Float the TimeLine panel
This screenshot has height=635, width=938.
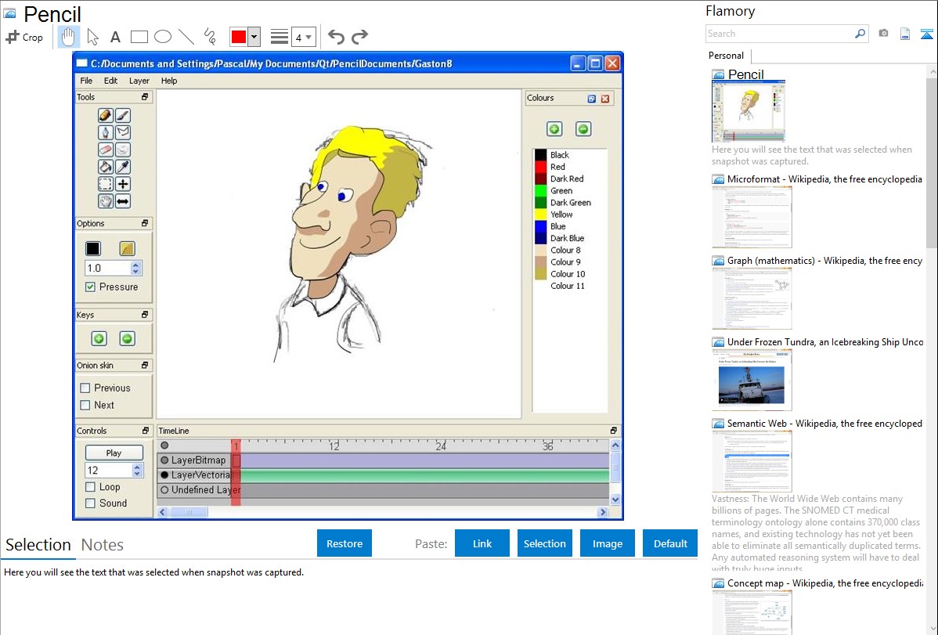613,431
